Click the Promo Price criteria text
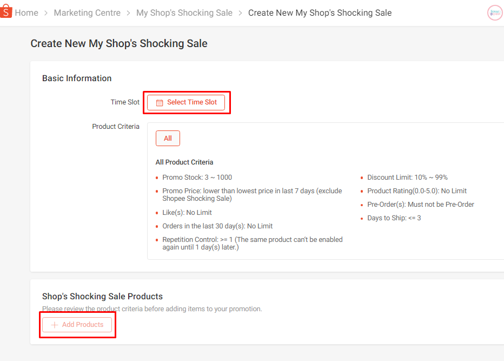504x361 pixels. coord(252,195)
